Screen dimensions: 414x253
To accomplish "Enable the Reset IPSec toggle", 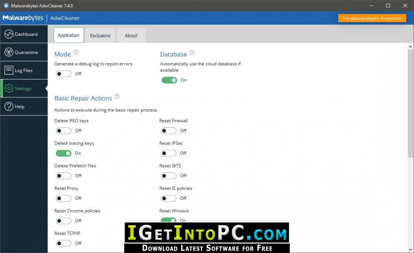I will 168,153.
